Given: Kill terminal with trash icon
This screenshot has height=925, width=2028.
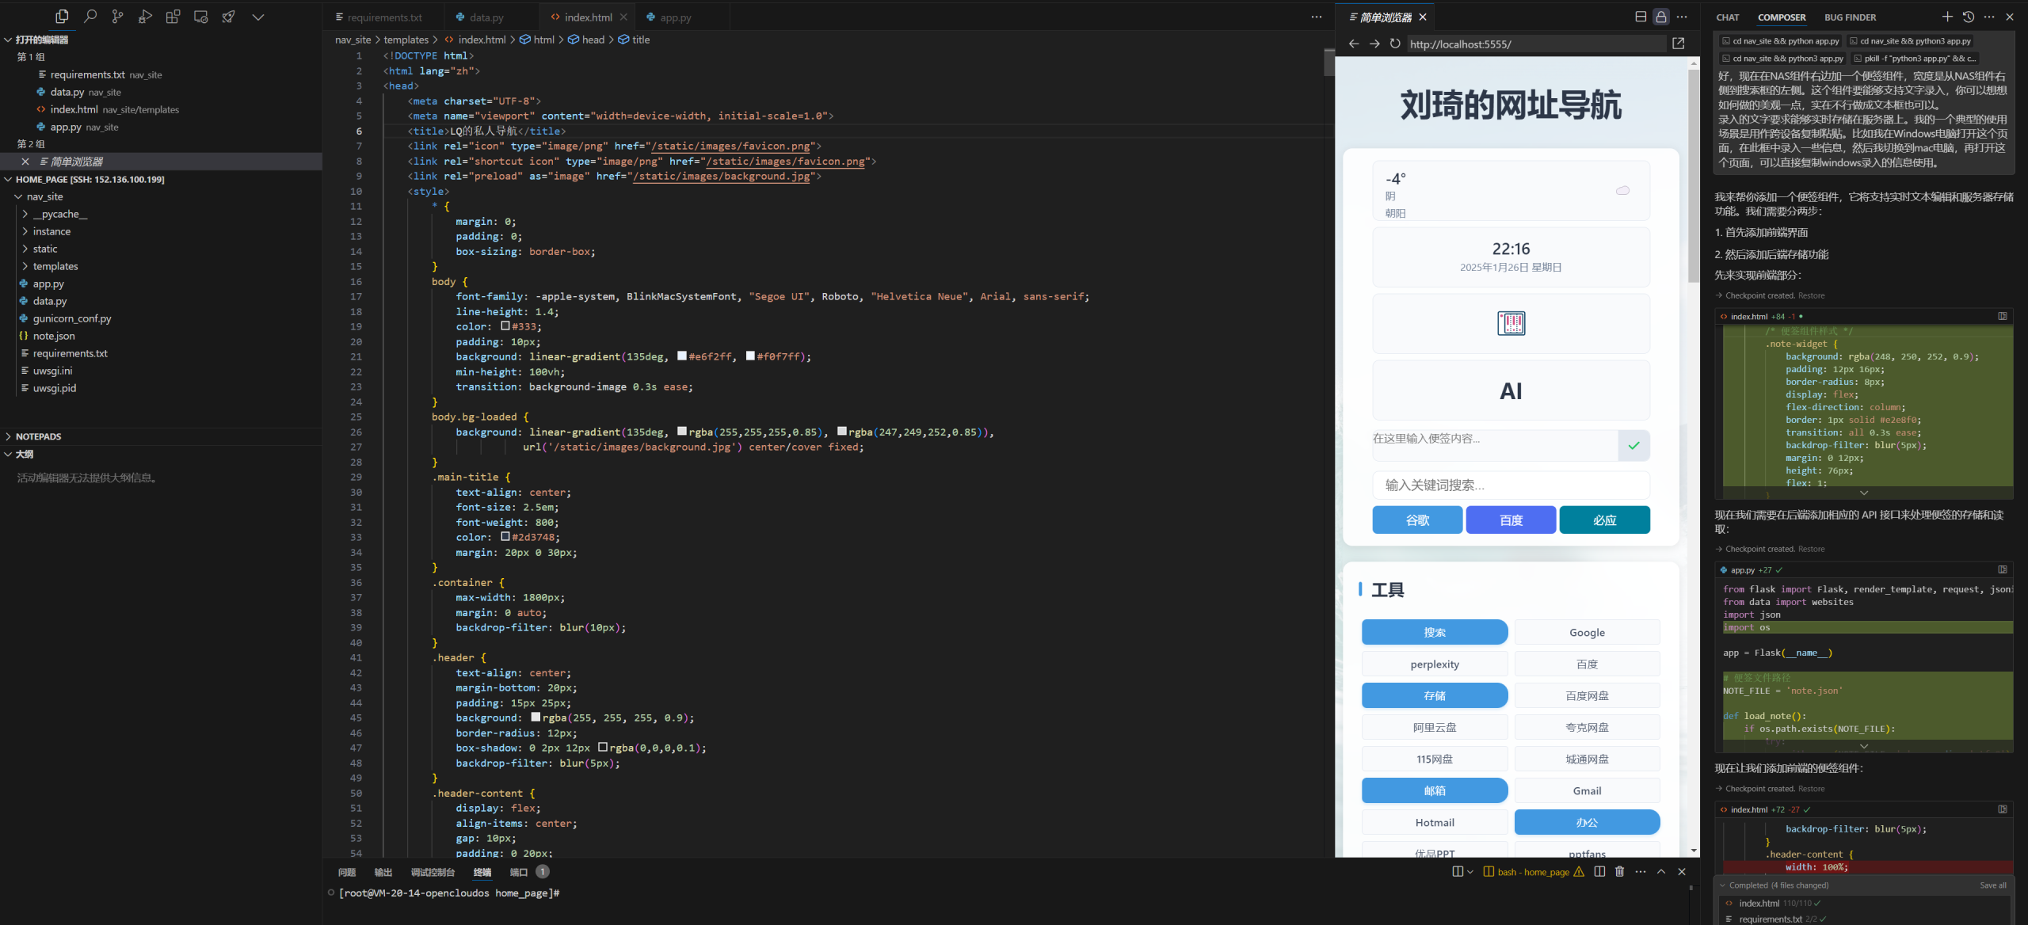Looking at the screenshot, I should click(1619, 872).
